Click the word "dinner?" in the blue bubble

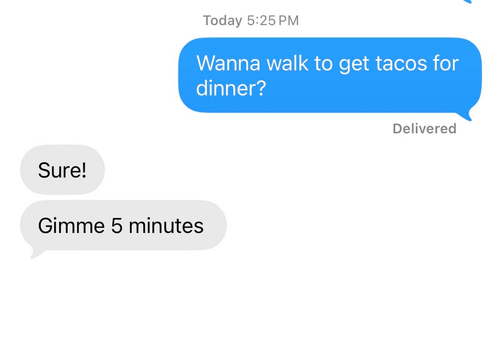point(231,88)
